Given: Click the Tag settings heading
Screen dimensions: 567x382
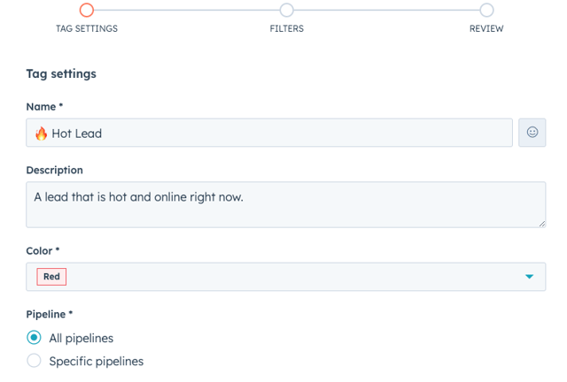Looking at the screenshot, I should (61, 73).
